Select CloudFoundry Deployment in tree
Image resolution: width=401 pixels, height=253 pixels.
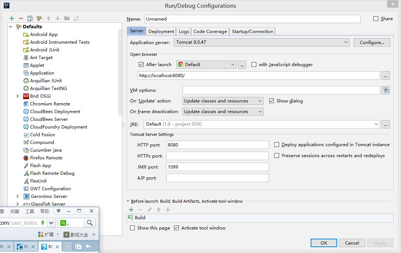pos(58,127)
